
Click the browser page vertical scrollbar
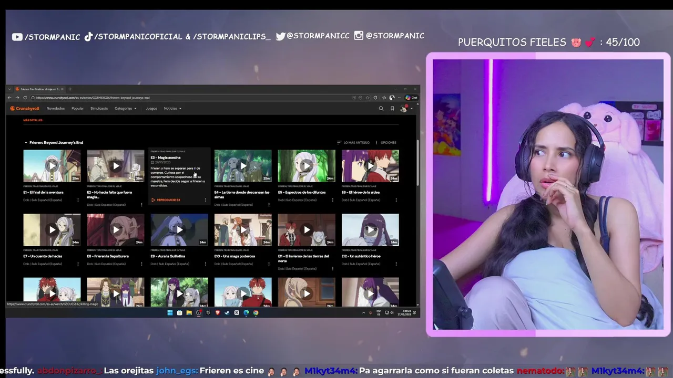coord(418,162)
